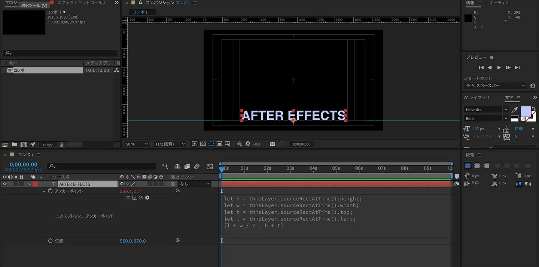Toggle visibility eye of AFTER EFFECTS layer
The width and height of the screenshot is (539, 267).
click(x=5, y=184)
